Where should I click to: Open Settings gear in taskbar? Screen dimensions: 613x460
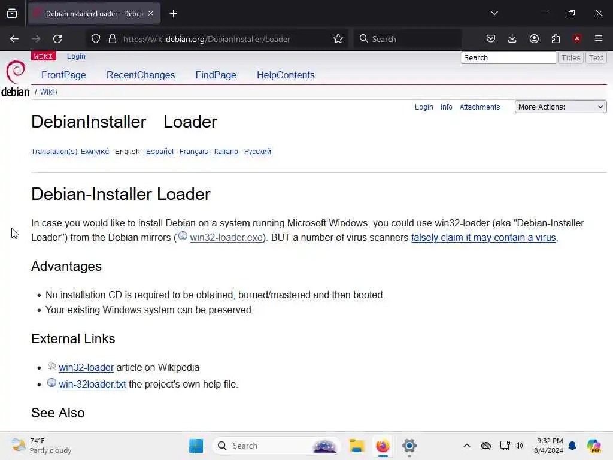point(409,446)
